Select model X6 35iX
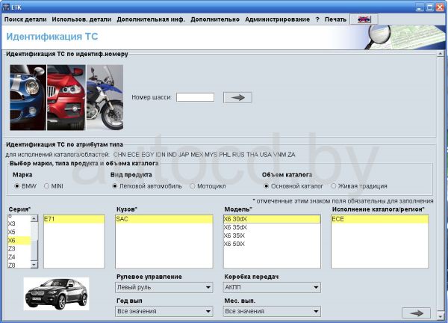Image resolution: width=448 pixels, height=323 pixels. [x=272, y=236]
